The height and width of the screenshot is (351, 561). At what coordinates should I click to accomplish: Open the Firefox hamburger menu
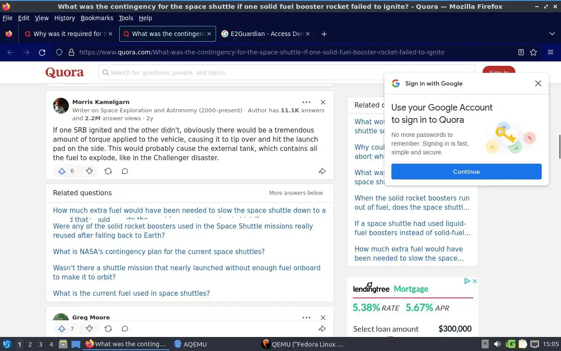point(550,52)
